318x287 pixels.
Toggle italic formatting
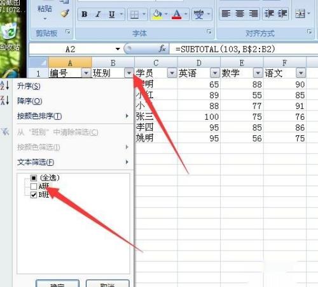pyautogui.click(x=98, y=14)
